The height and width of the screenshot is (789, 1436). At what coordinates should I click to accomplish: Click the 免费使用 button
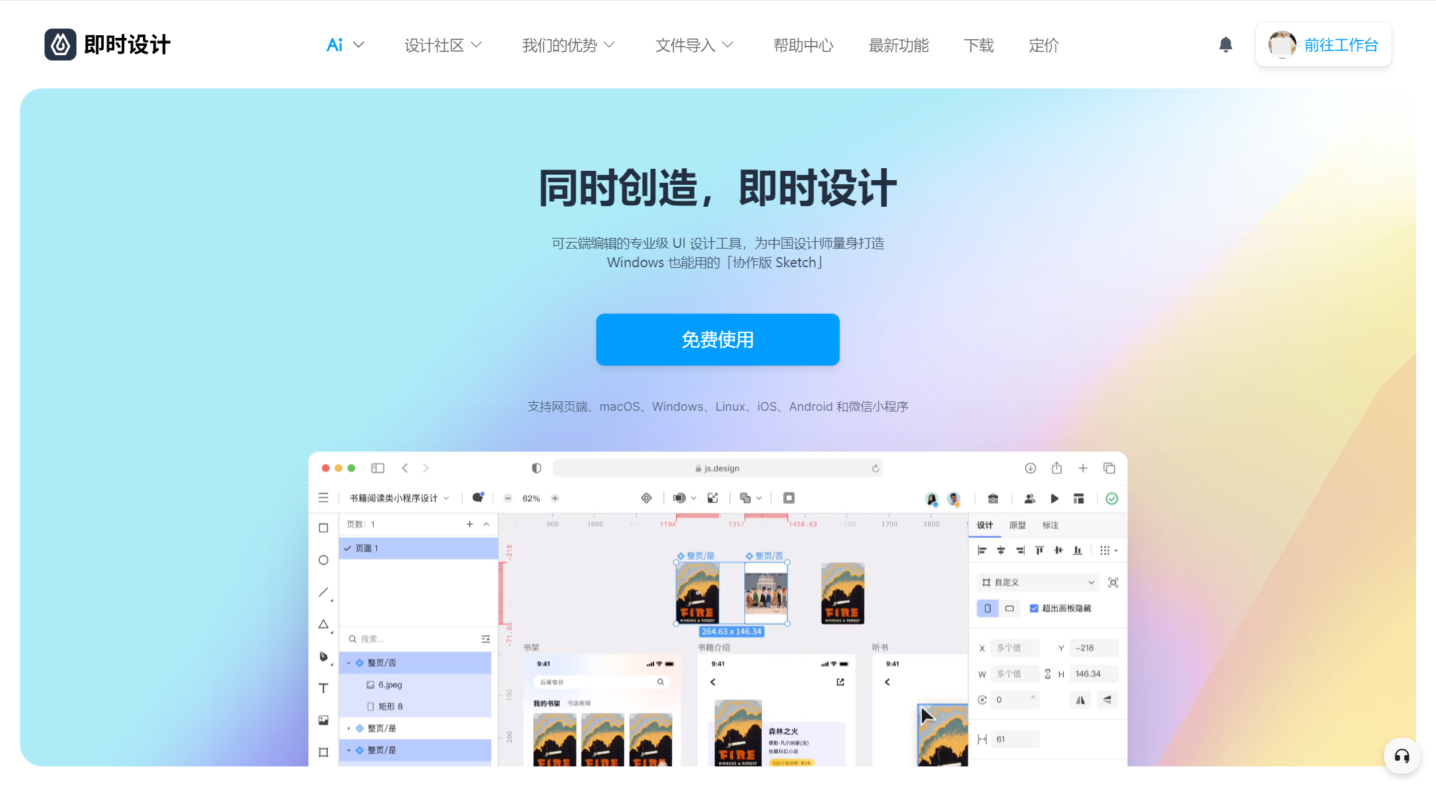point(717,339)
